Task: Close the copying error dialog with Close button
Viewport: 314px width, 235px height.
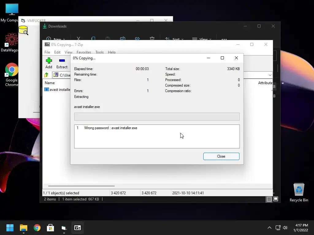Action: [221, 156]
